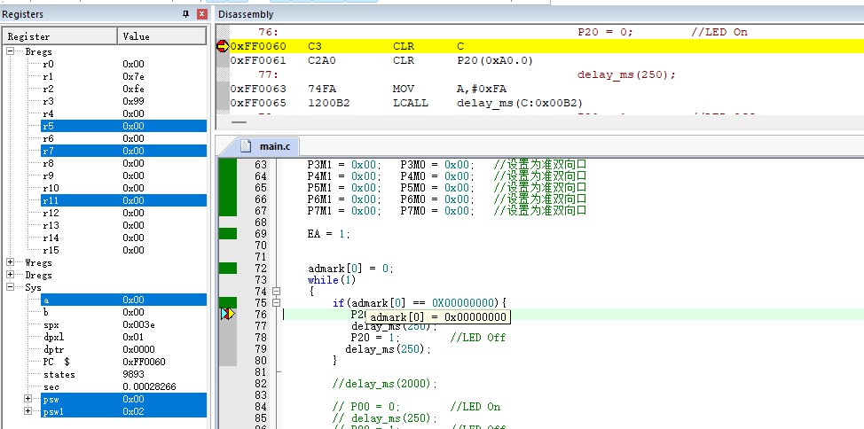Click source line 69 'EA = 1;'
Viewport: 864px width, 429px height.
[328, 233]
